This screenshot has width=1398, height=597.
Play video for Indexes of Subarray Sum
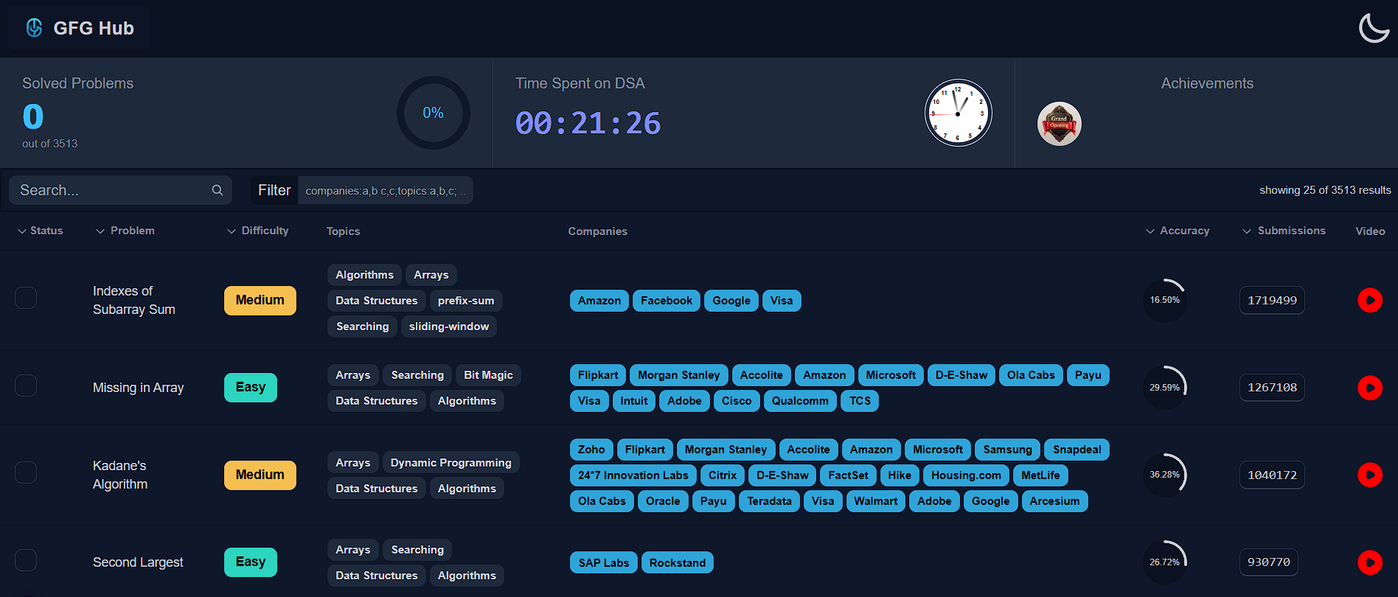point(1369,300)
